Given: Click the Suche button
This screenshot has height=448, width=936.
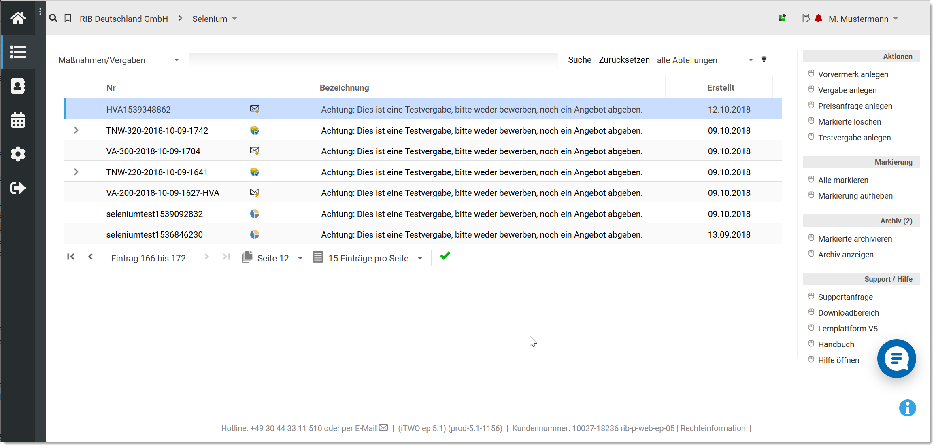Looking at the screenshot, I should point(579,60).
